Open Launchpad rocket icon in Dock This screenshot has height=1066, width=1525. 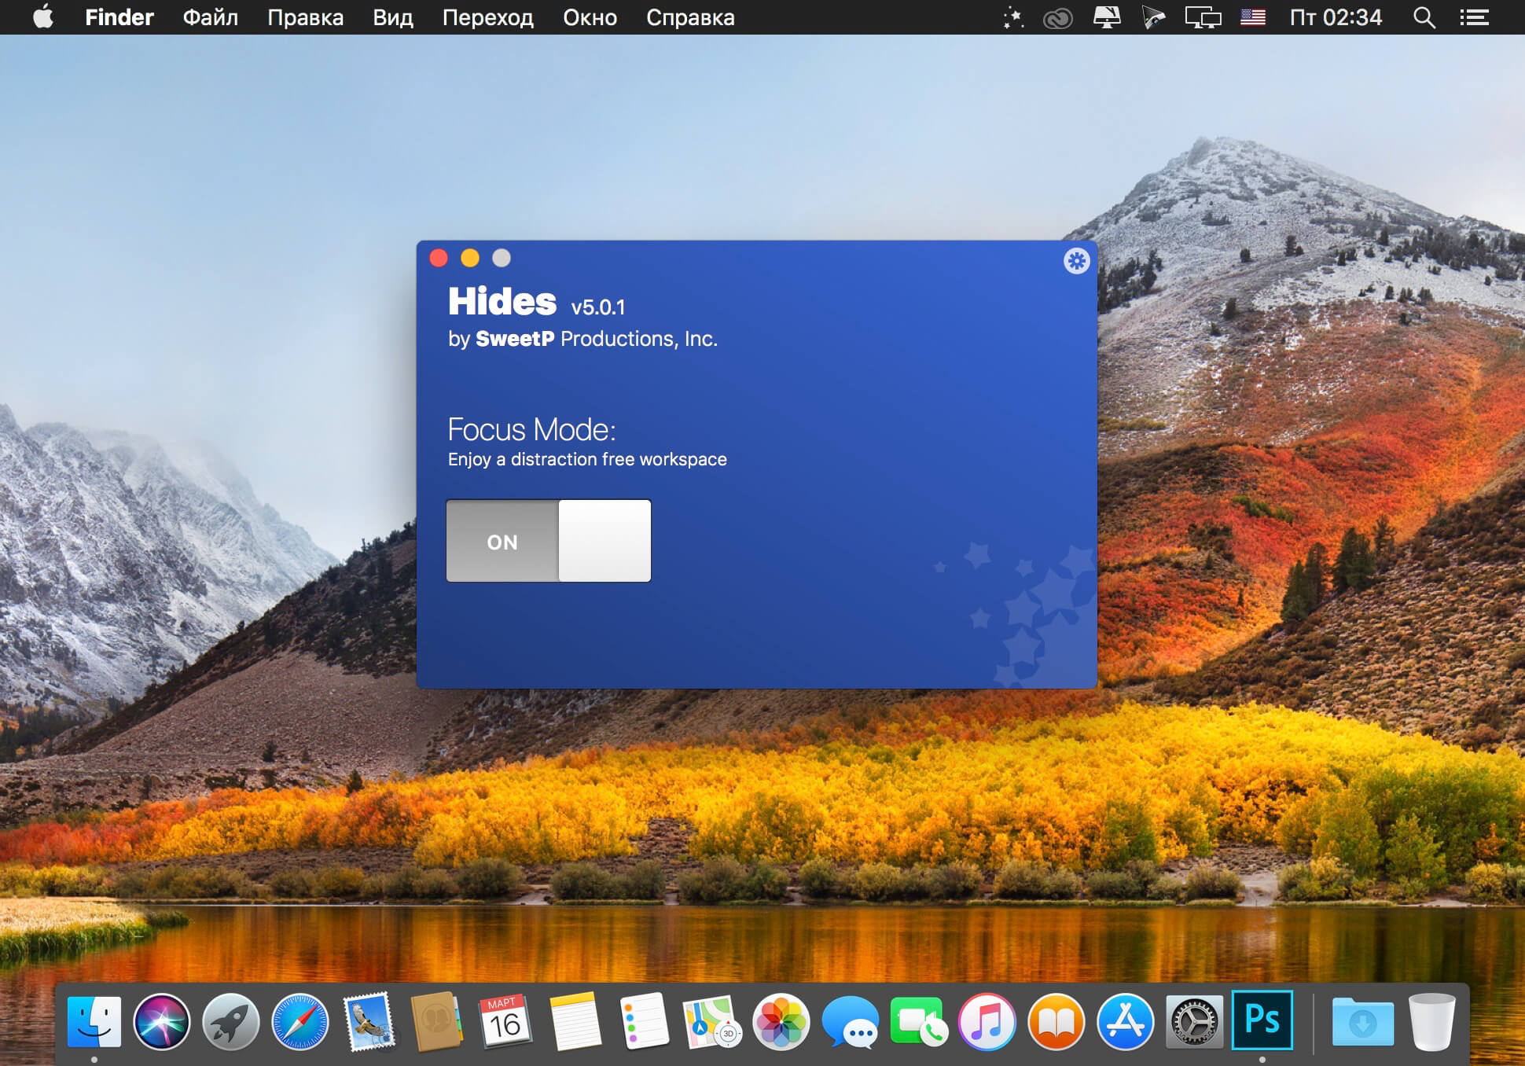point(230,1022)
